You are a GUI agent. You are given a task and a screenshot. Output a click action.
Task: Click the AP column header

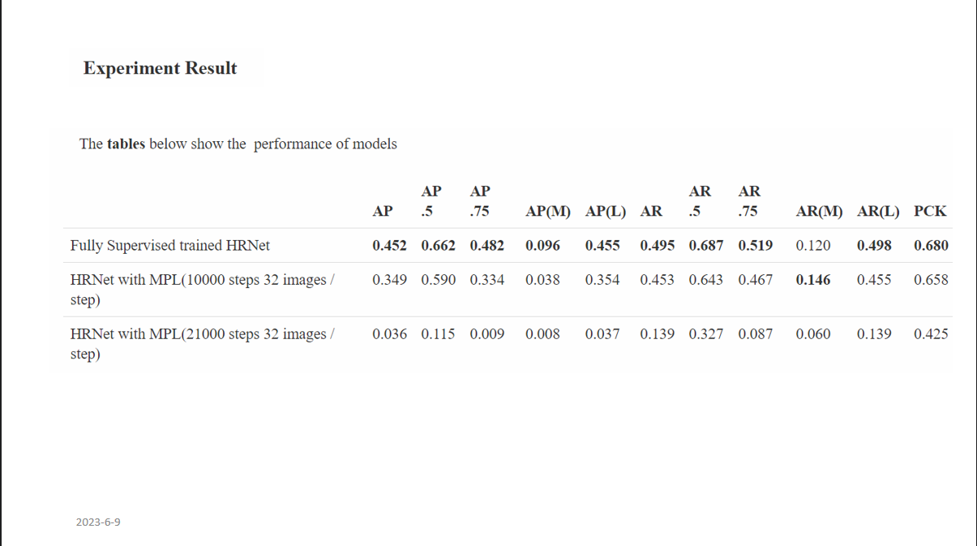coord(383,211)
